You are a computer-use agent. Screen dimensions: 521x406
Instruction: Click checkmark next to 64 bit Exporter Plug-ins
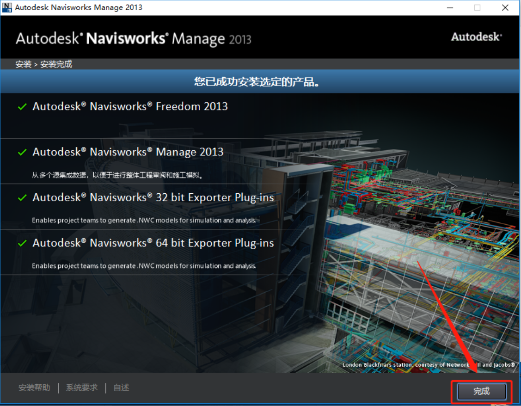coord(22,243)
